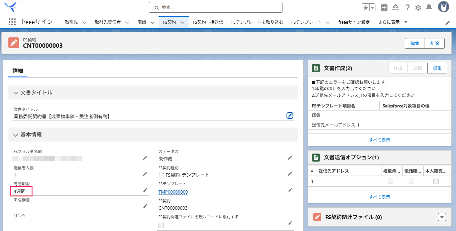Click the edit navigation pencil icon
This screenshot has width=456, height=231.
point(448,22)
